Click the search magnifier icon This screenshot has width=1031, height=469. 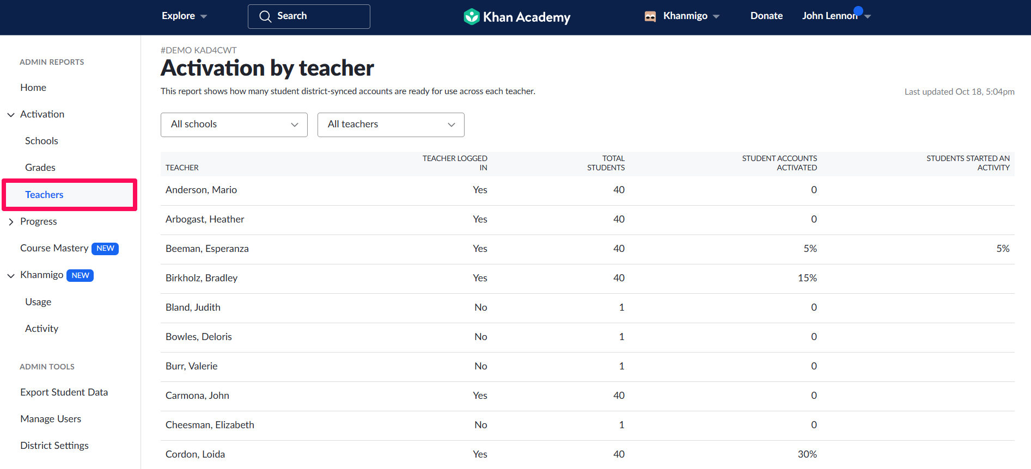265,16
